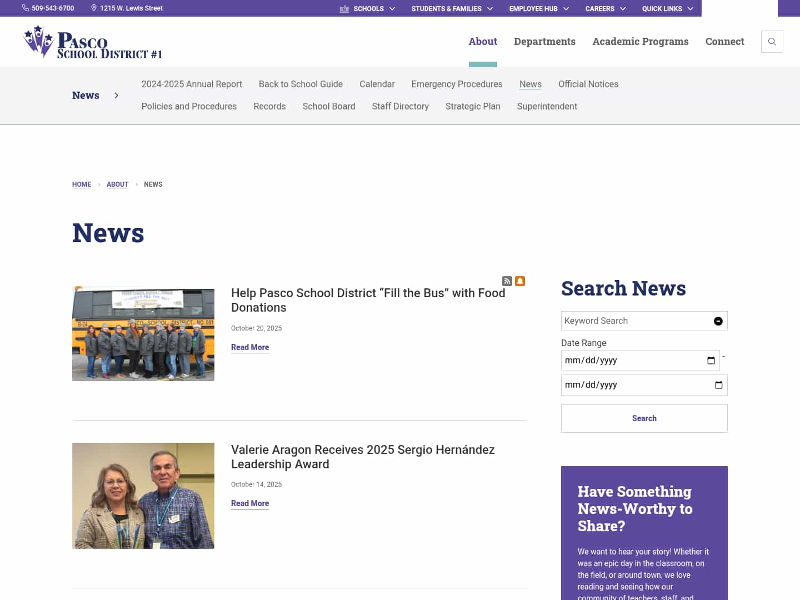Clear the Keyword Search field with the minus icon

[718, 321]
